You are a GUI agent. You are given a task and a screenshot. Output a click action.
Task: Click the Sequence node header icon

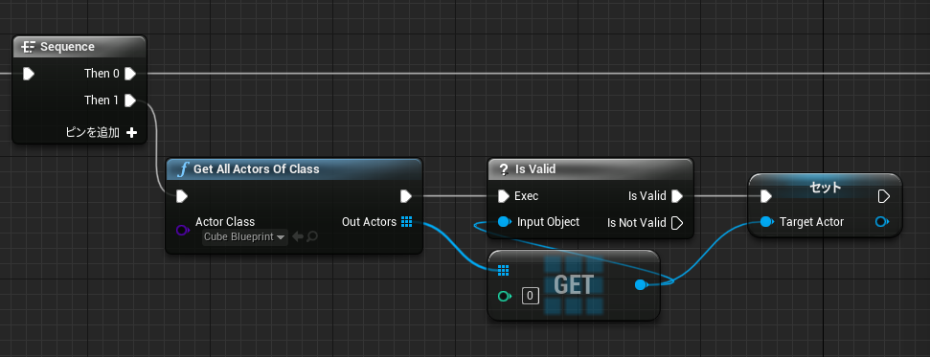28,47
